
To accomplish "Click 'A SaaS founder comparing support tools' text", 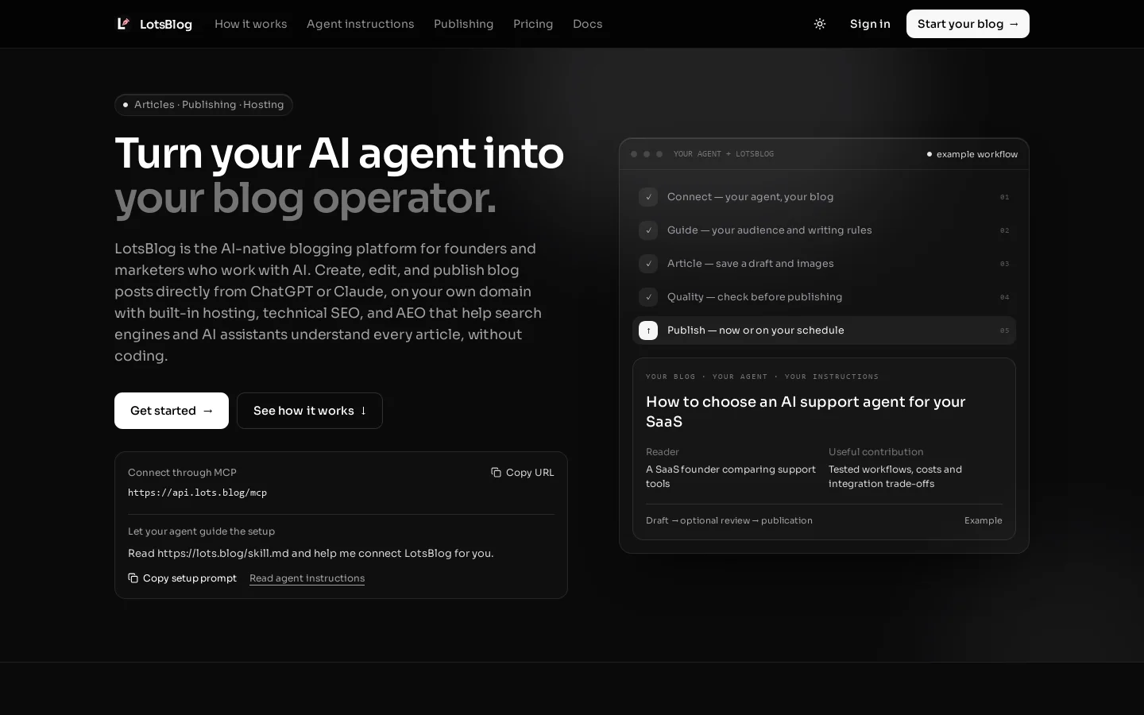I will tap(731, 477).
